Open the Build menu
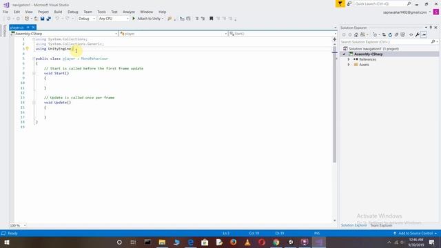Image resolution: width=441 pixels, height=248 pixels. point(58,12)
